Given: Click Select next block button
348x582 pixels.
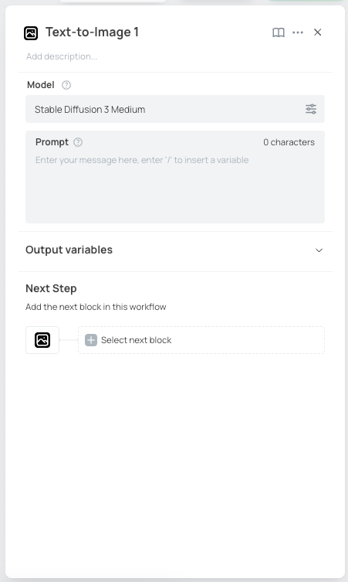Looking at the screenshot, I should point(201,340).
